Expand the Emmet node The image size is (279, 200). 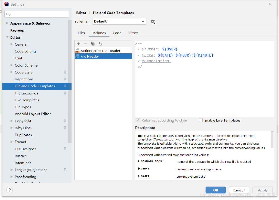pos(12,142)
